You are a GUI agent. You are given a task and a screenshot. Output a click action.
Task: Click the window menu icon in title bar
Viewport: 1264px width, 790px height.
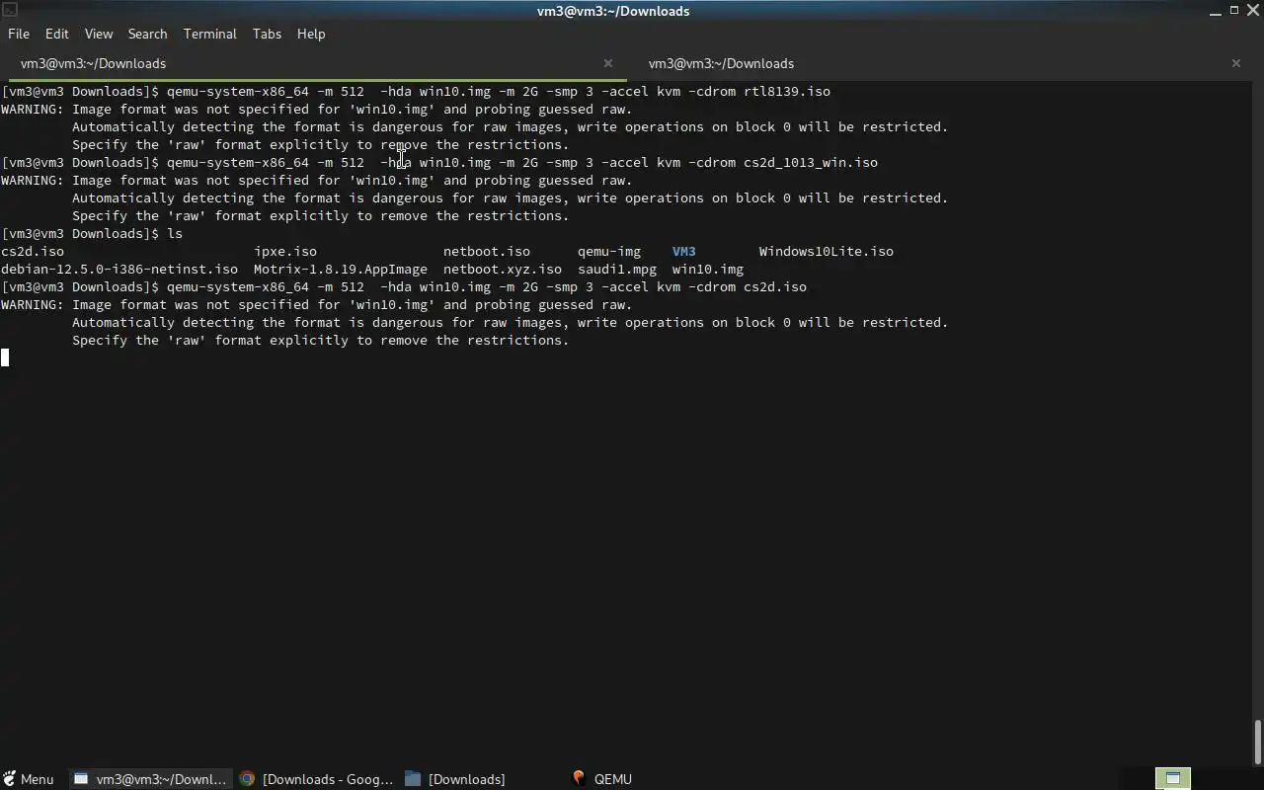9,10
